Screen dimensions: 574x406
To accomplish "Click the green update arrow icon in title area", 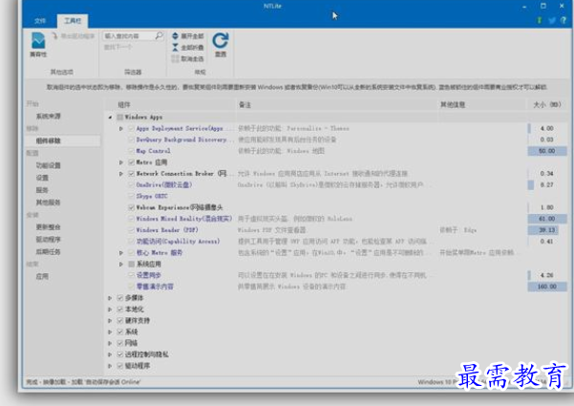I will click(x=539, y=20).
